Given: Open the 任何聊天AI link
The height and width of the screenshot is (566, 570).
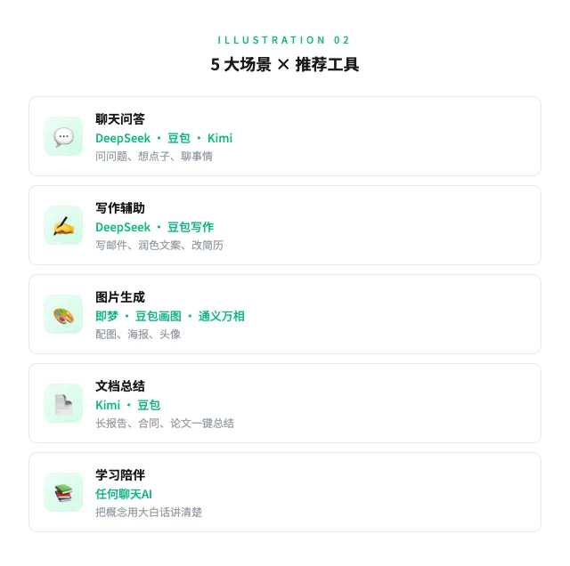Looking at the screenshot, I should pyautogui.click(x=124, y=494).
